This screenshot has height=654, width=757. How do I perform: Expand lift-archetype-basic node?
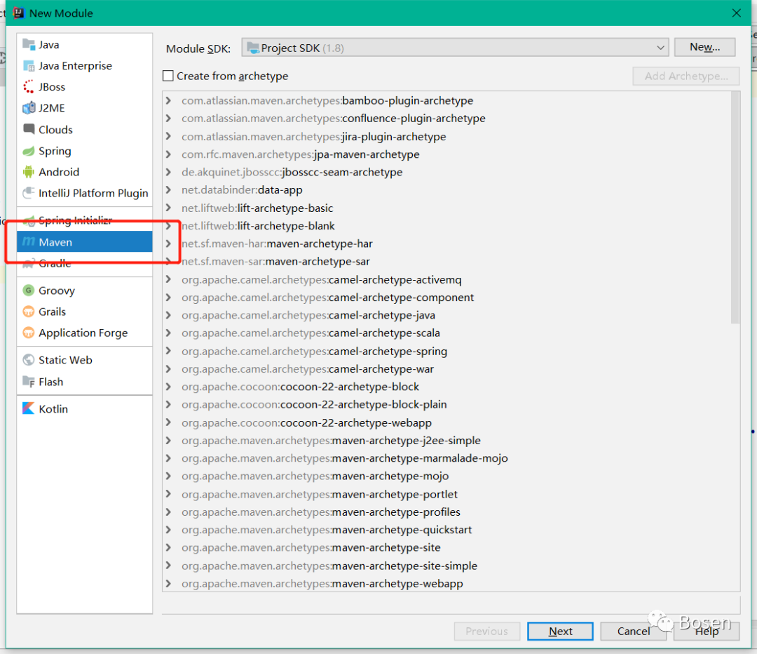pos(168,208)
